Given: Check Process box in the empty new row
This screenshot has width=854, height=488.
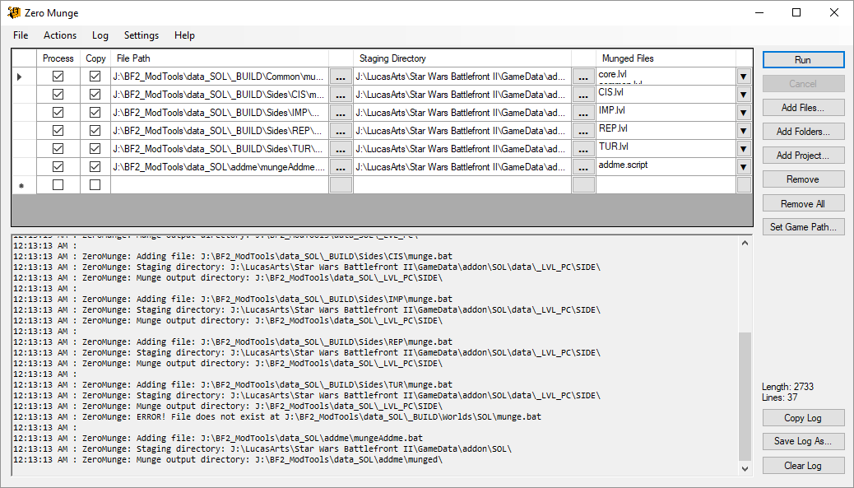Looking at the screenshot, I should [58, 185].
